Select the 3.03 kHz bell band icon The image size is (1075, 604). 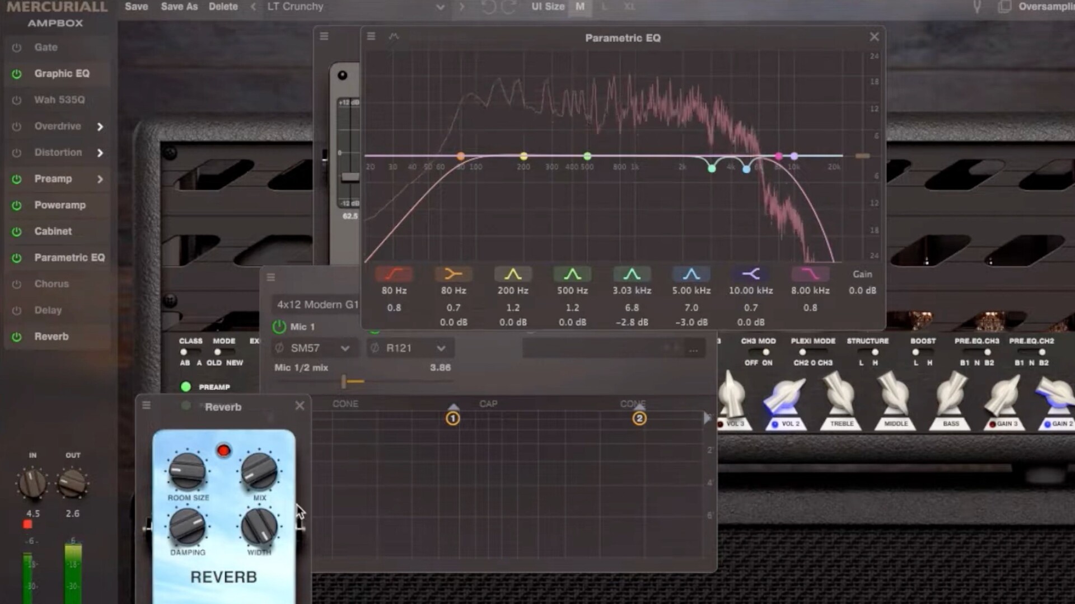(x=632, y=274)
